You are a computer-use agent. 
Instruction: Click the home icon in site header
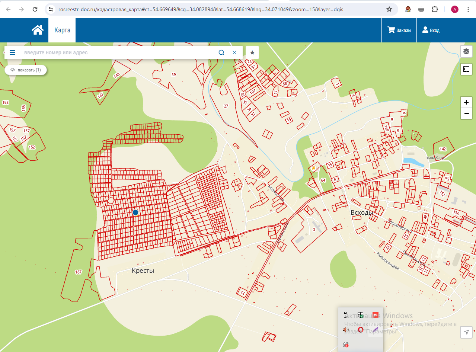pyautogui.click(x=38, y=30)
